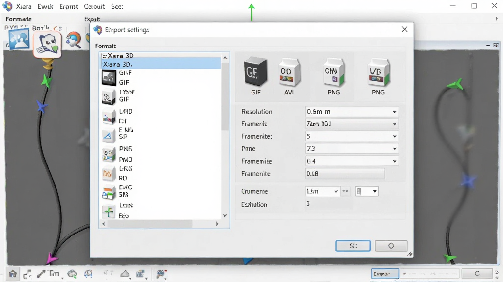503x282 pixels.
Task: Click the dark photo icon beside GIIF
Action: (x=109, y=78)
